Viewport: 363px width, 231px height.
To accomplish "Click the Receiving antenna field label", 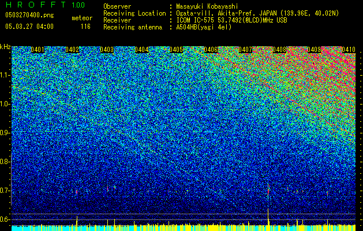I will [x=133, y=27].
